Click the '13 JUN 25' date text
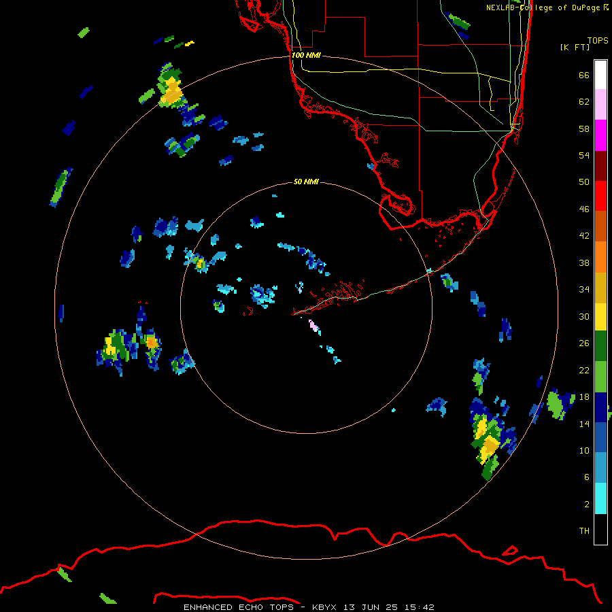This screenshot has width=612, height=612. point(371,607)
